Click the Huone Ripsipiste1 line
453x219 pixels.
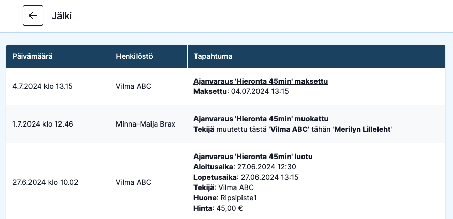[225, 198]
